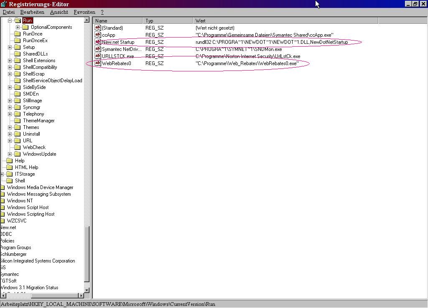
Task: Click the SharedDLLs folder icon
Action: point(18,54)
